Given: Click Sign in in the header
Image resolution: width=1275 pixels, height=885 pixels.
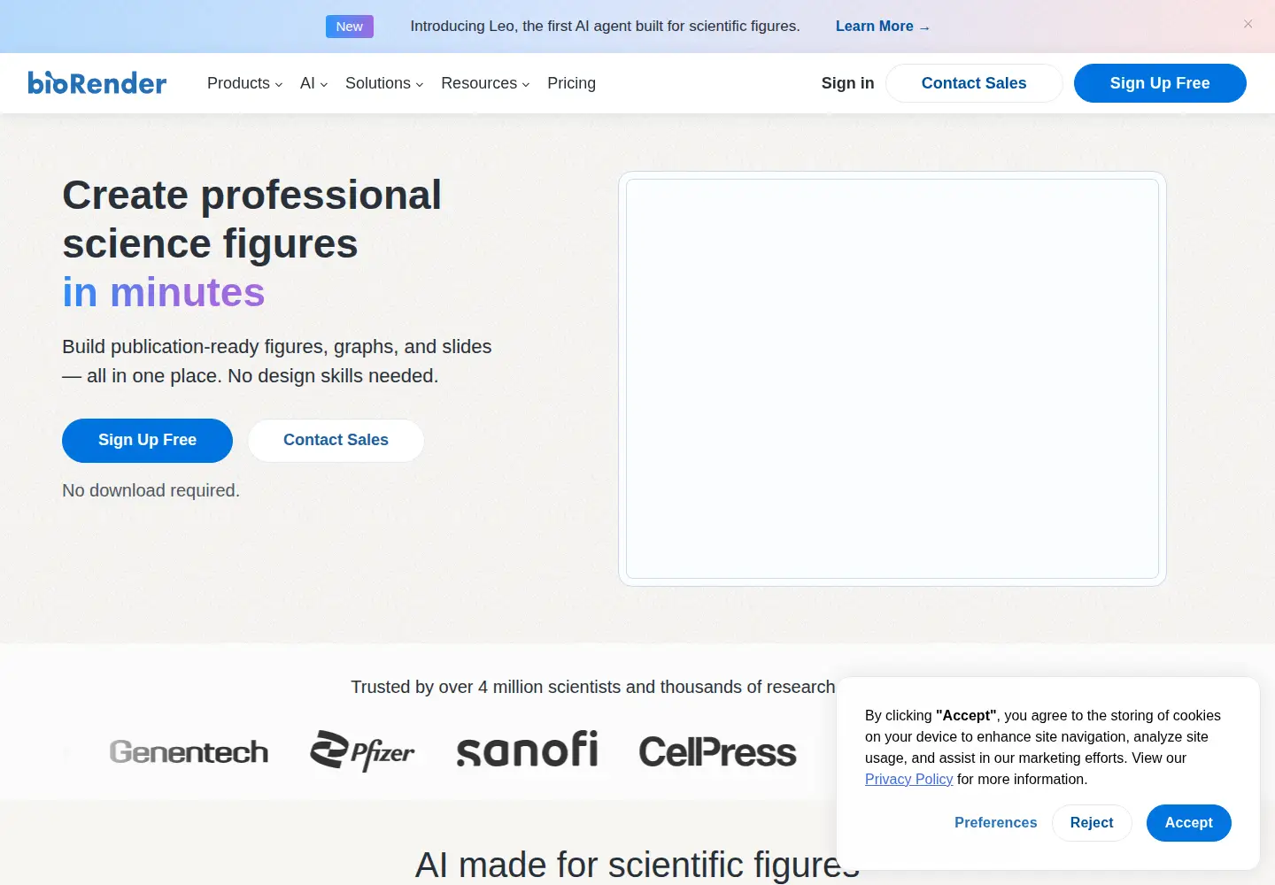Looking at the screenshot, I should (847, 83).
